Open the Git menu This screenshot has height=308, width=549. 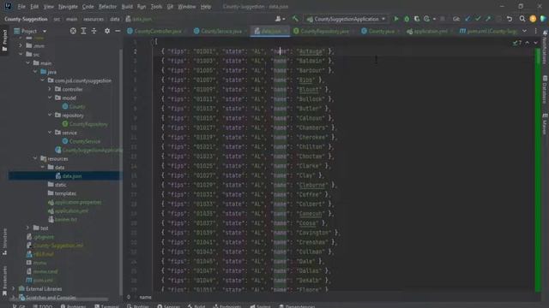170,7
